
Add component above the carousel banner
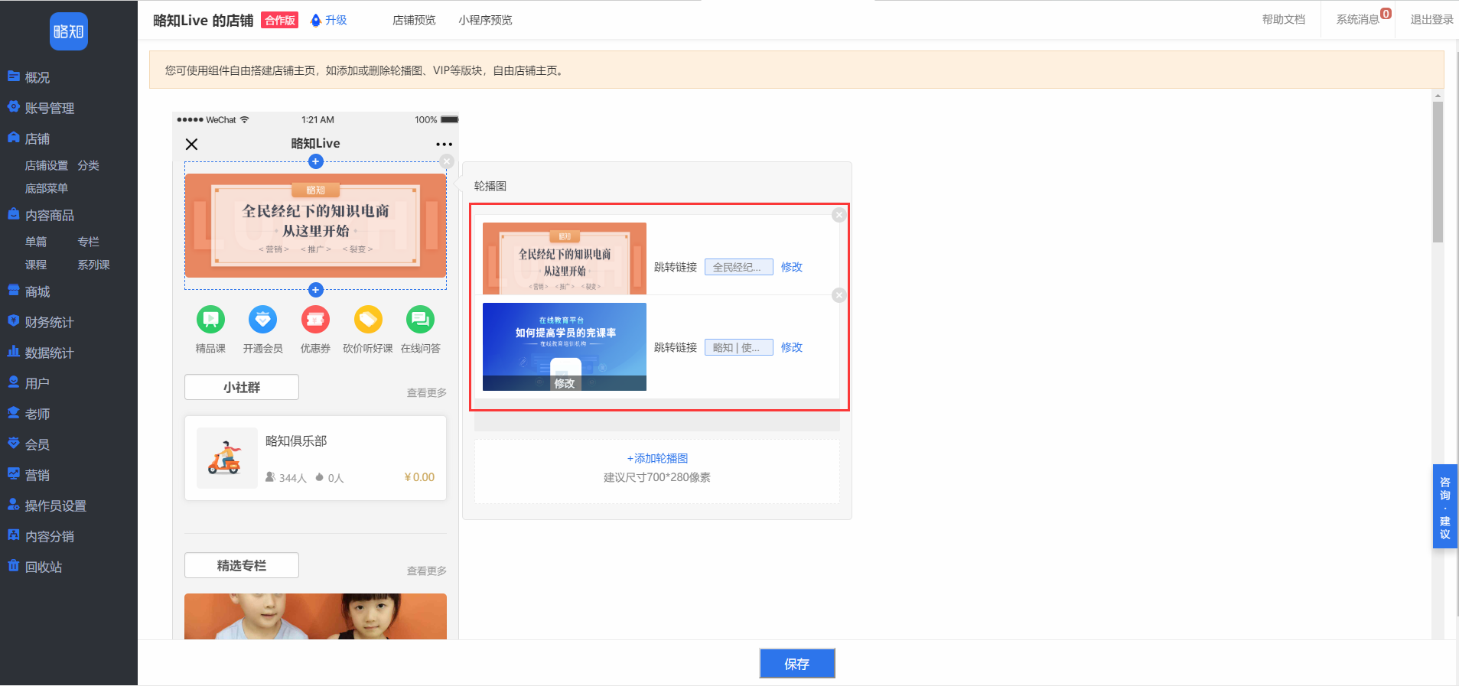click(315, 161)
